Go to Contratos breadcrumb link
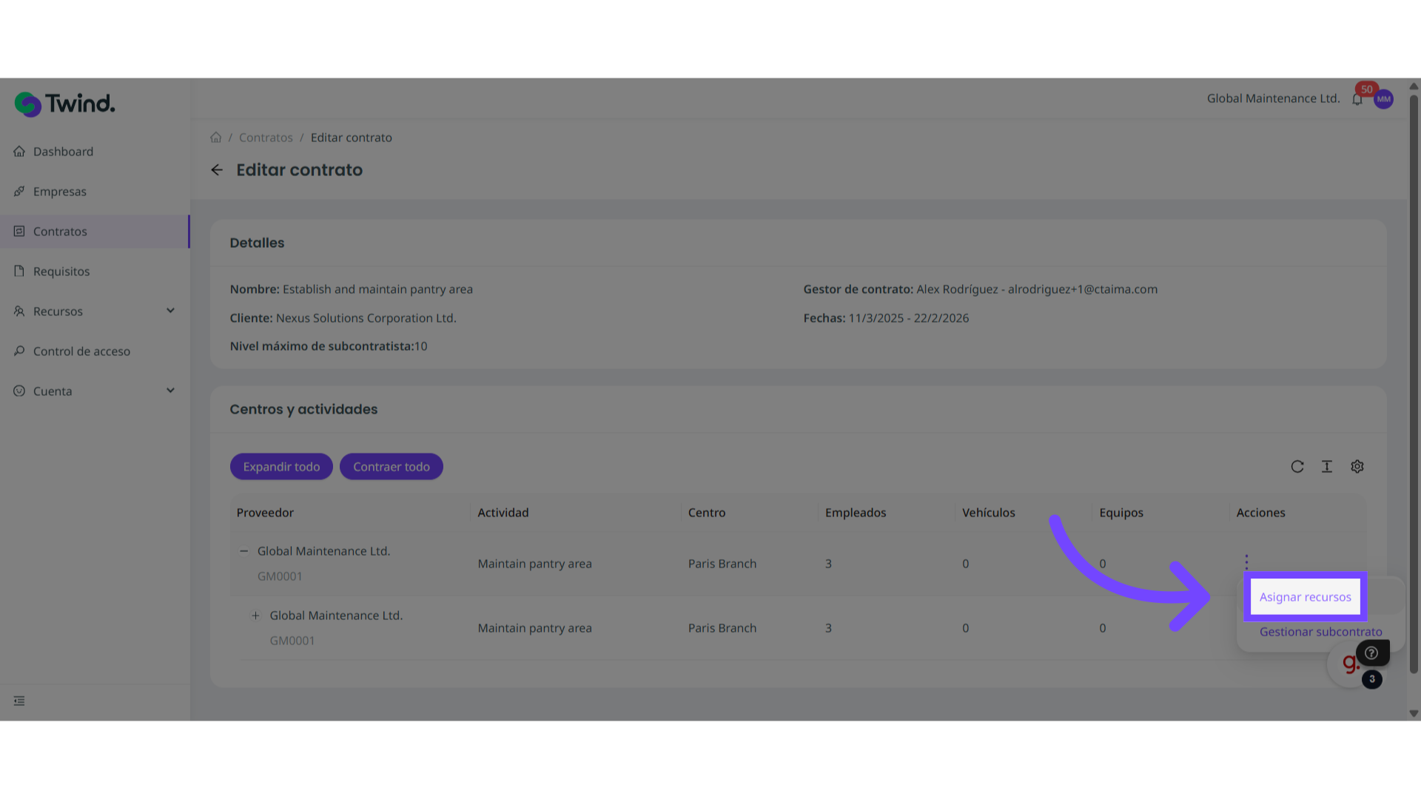Viewport: 1421px width, 799px height. pyautogui.click(x=266, y=138)
